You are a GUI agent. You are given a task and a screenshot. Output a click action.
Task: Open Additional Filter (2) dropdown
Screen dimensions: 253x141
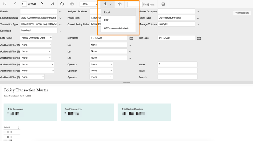tap(35, 51)
